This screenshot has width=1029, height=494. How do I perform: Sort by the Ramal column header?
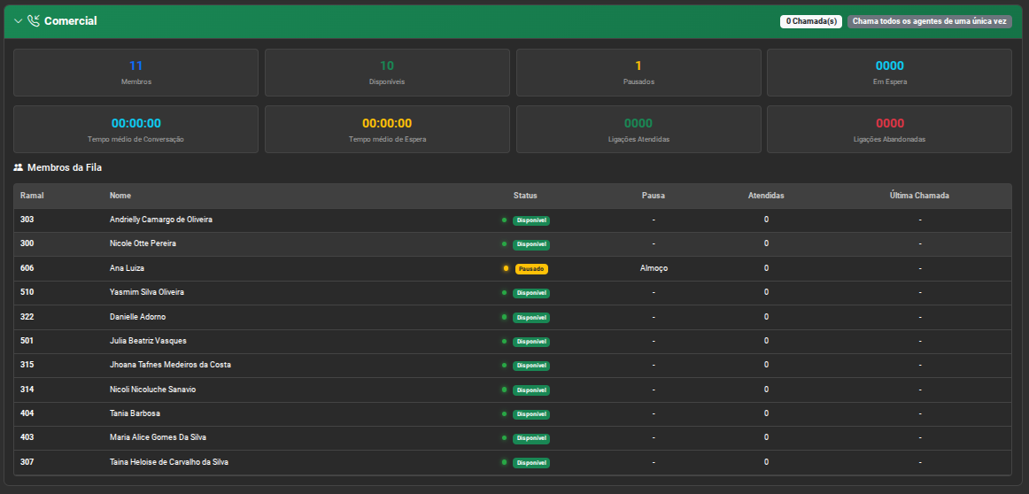tap(32, 196)
